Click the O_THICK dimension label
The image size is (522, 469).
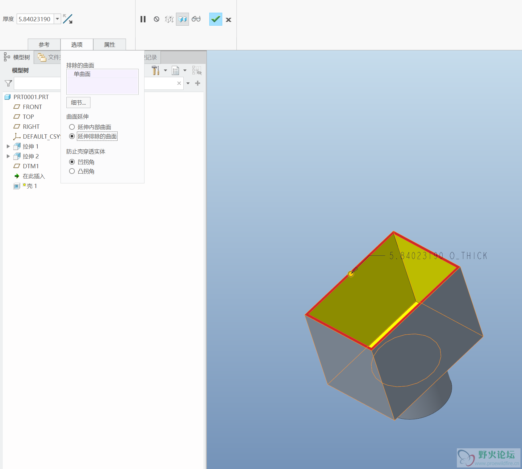click(x=438, y=256)
